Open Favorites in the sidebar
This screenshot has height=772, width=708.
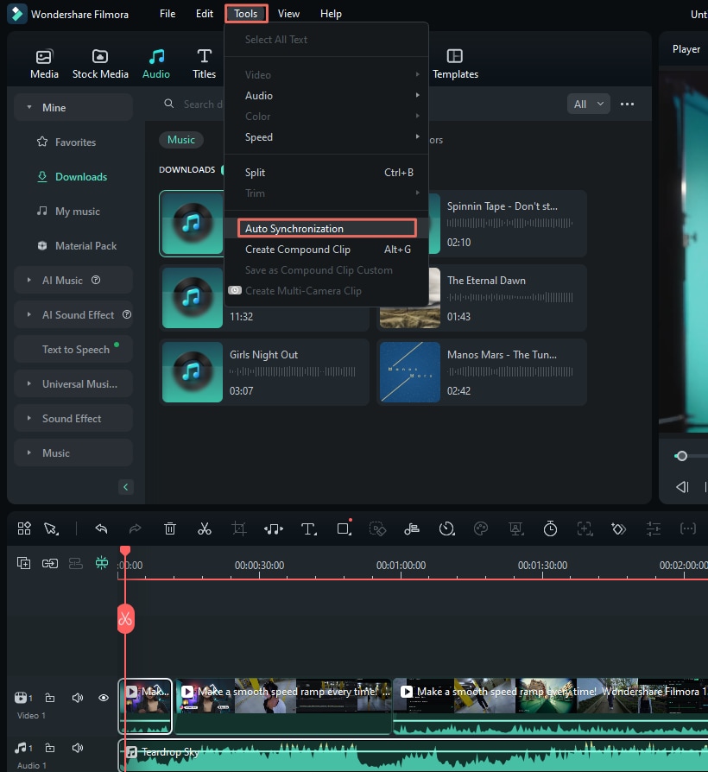click(x=66, y=142)
